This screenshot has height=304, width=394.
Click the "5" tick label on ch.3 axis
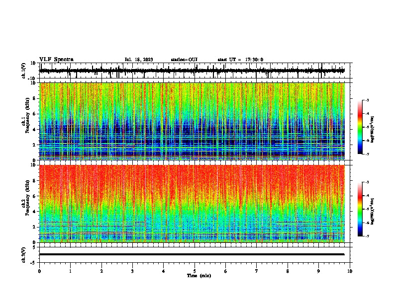pos(34,247)
